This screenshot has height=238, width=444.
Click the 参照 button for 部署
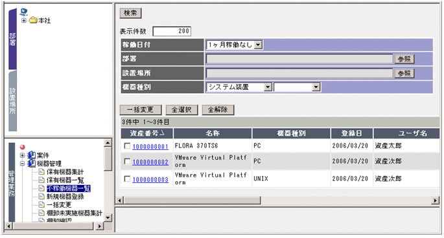(x=404, y=59)
